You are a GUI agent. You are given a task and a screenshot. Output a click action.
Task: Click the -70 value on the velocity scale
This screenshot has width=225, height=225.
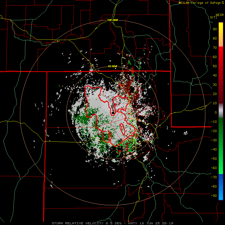[214, 177]
